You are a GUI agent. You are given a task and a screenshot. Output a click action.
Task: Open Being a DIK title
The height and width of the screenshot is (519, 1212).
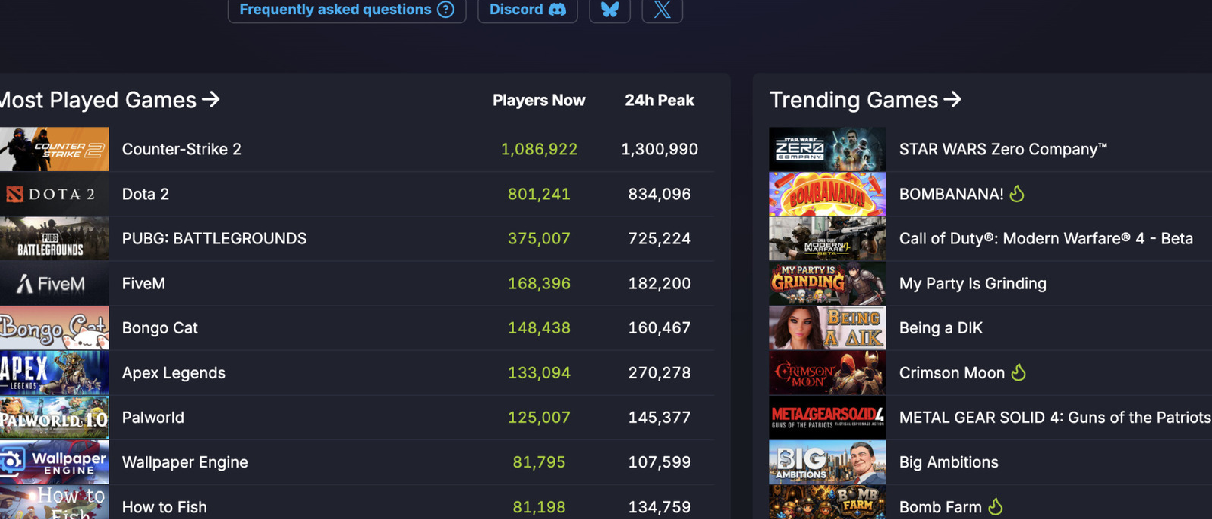tap(941, 328)
